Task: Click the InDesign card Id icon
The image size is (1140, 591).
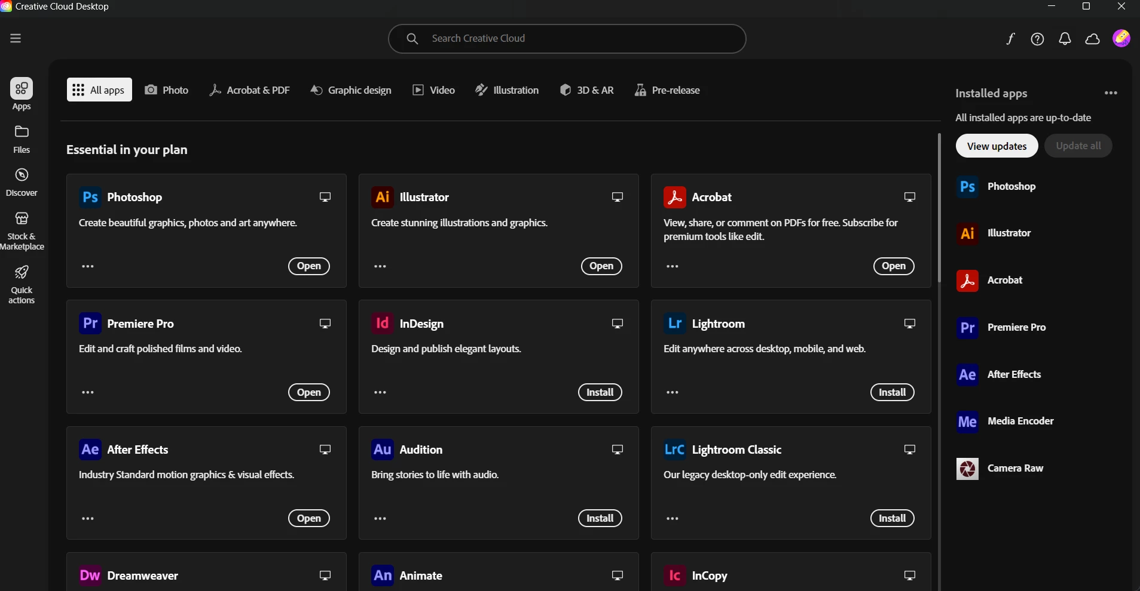Action: 383,323
